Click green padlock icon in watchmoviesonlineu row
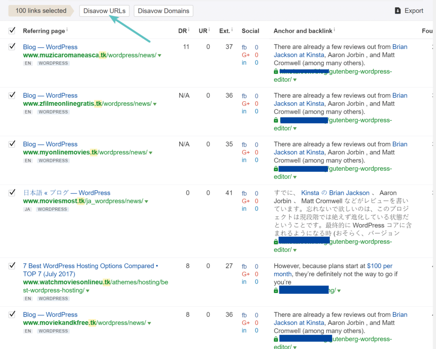Screen dimensions: 436x349 coord(276,290)
